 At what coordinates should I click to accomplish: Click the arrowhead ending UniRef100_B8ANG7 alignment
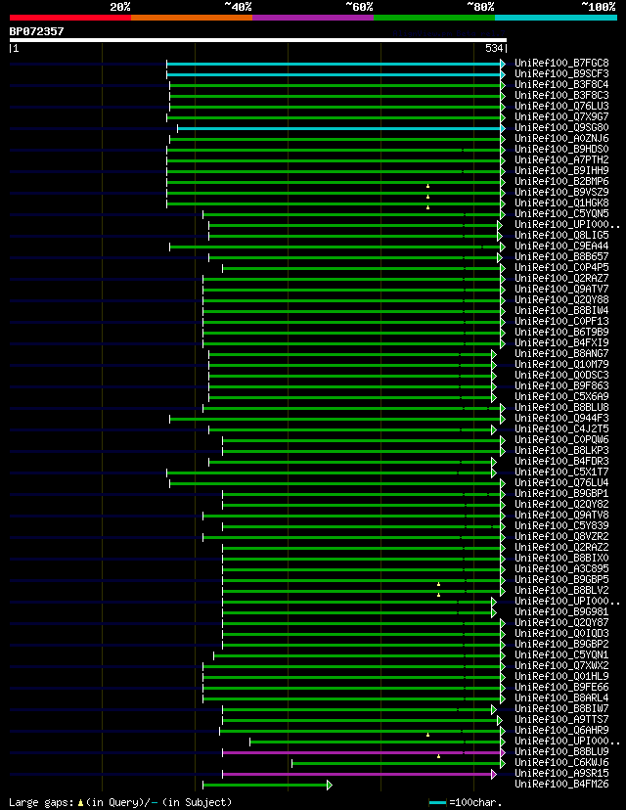[x=494, y=355]
